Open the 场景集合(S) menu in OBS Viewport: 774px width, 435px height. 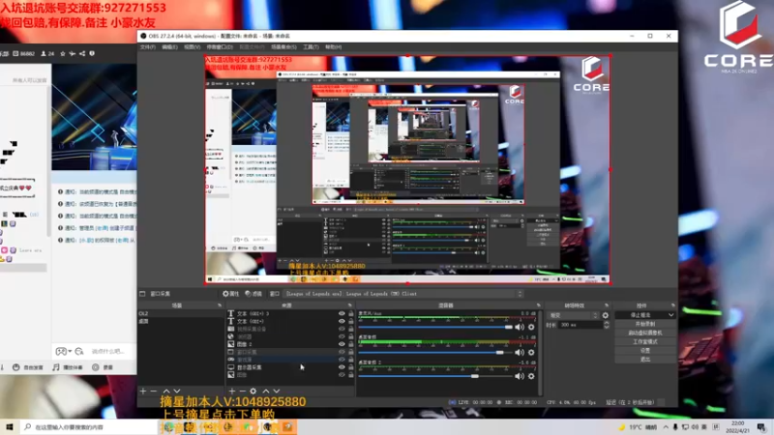[283, 46]
